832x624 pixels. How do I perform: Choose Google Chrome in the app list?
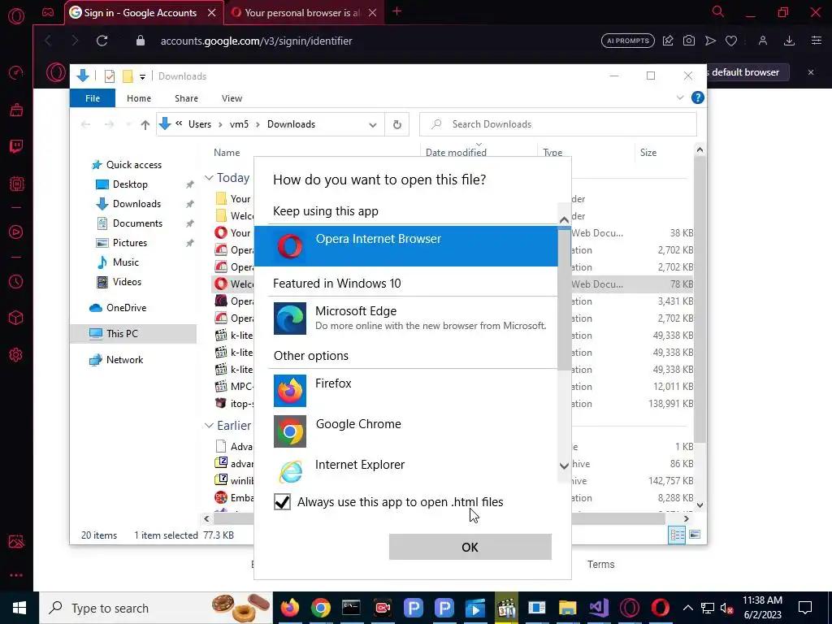pyautogui.click(x=406, y=431)
